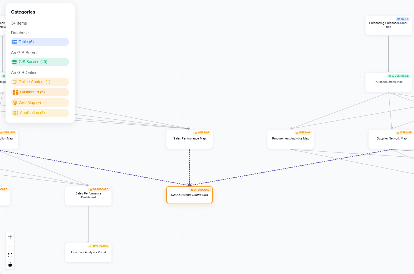
Task: Click the zoom-out minus icon
Action: click(10, 246)
